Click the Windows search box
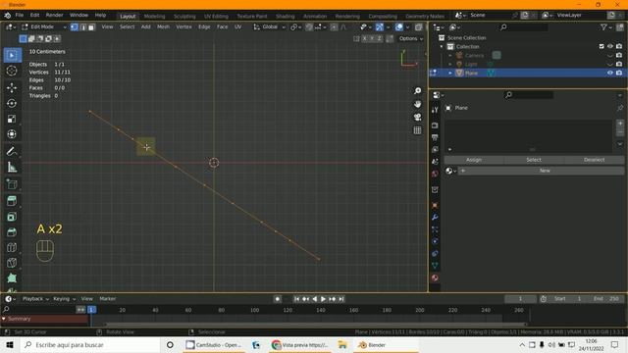The width and height of the screenshot is (628, 353). [90, 345]
